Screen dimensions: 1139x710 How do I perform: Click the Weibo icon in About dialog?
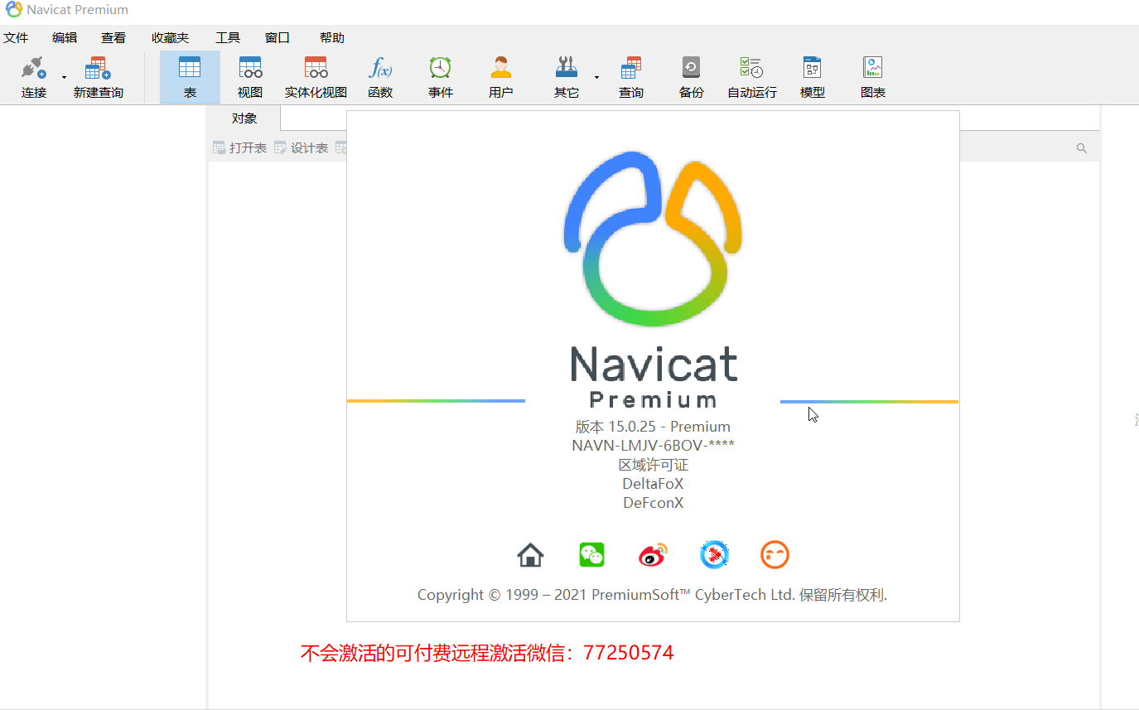tap(653, 554)
